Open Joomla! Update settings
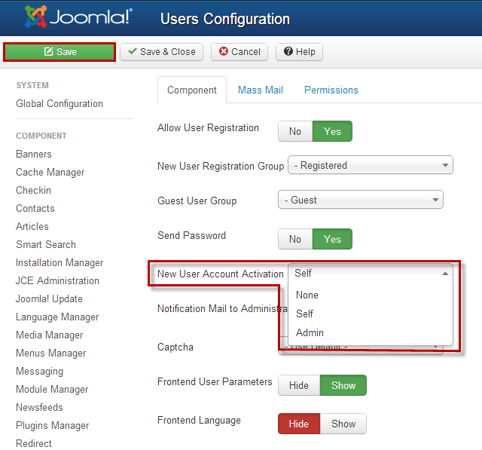Viewport: 482px width, 450px height. pos(49,299)
